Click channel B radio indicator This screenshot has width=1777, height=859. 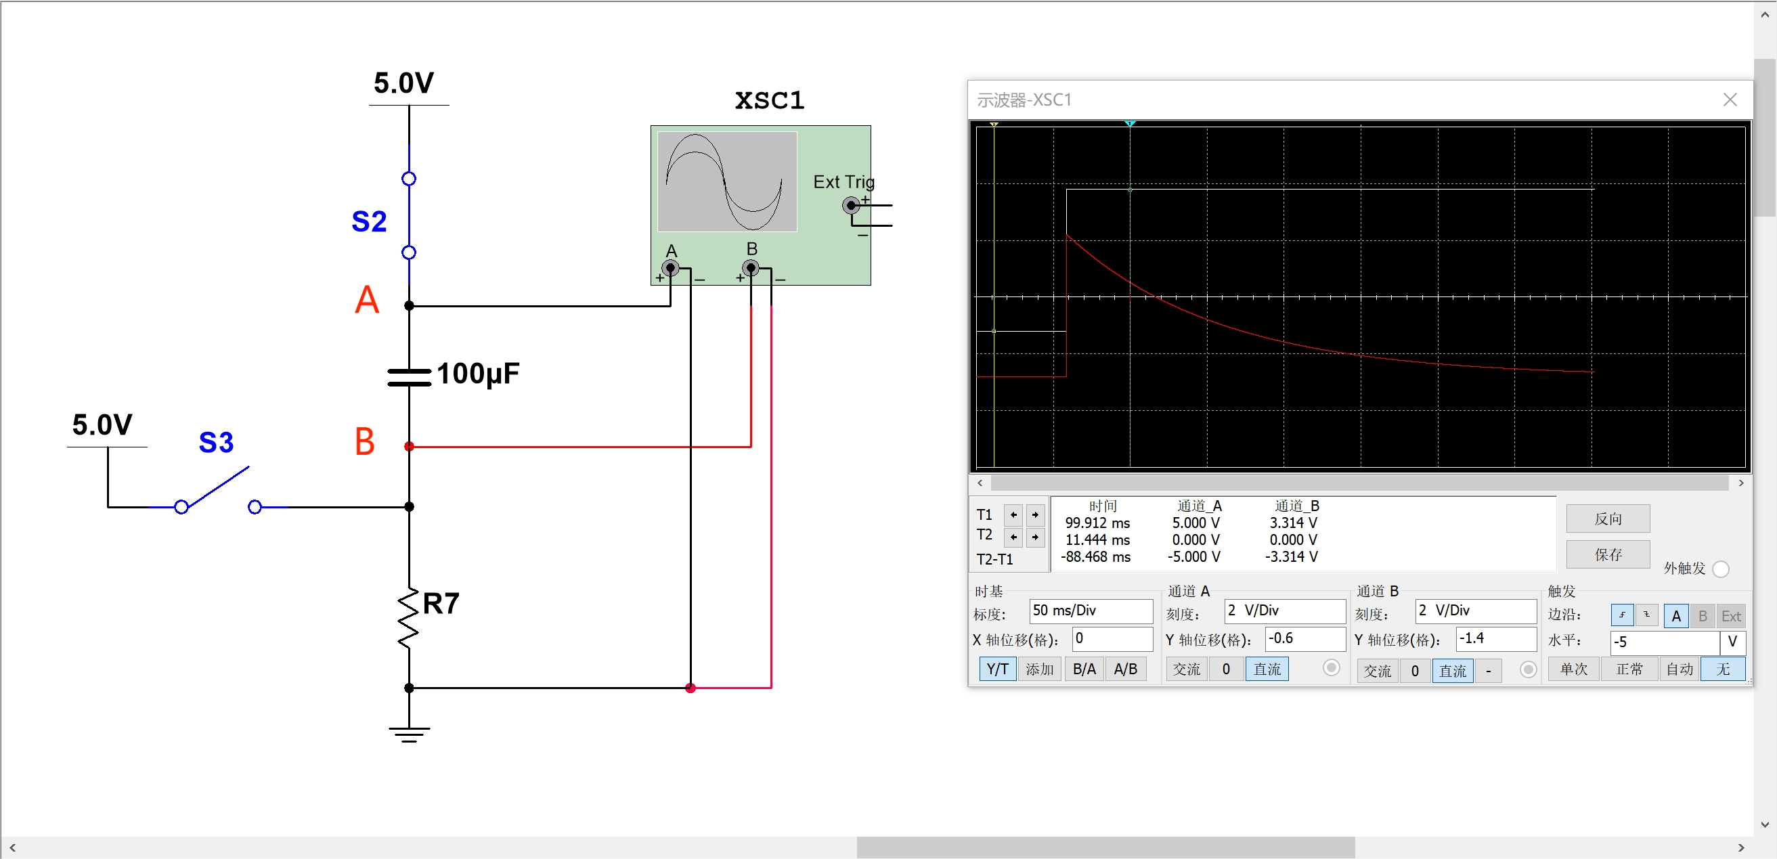[1528, 669]
